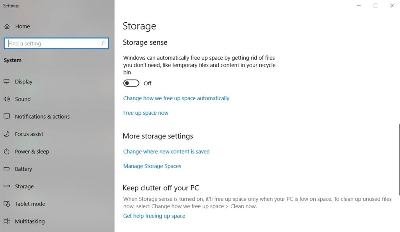Click Manage Storage Spaces
Screen dimensions: 400x232
152,166
